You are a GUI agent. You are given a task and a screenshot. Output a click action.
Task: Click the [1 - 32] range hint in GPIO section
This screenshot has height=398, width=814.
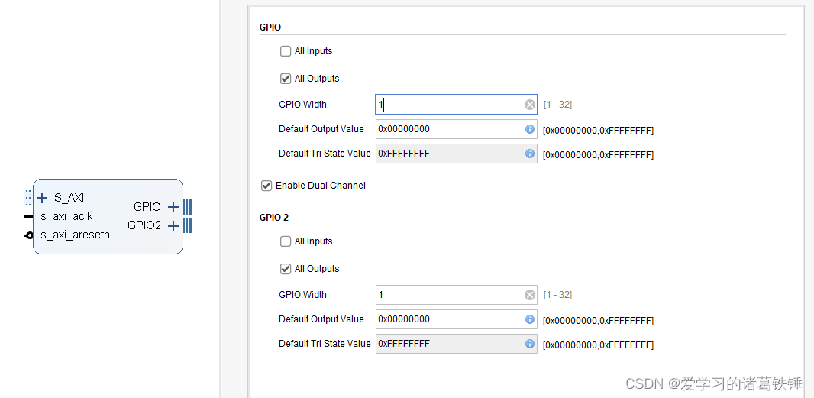557,105
